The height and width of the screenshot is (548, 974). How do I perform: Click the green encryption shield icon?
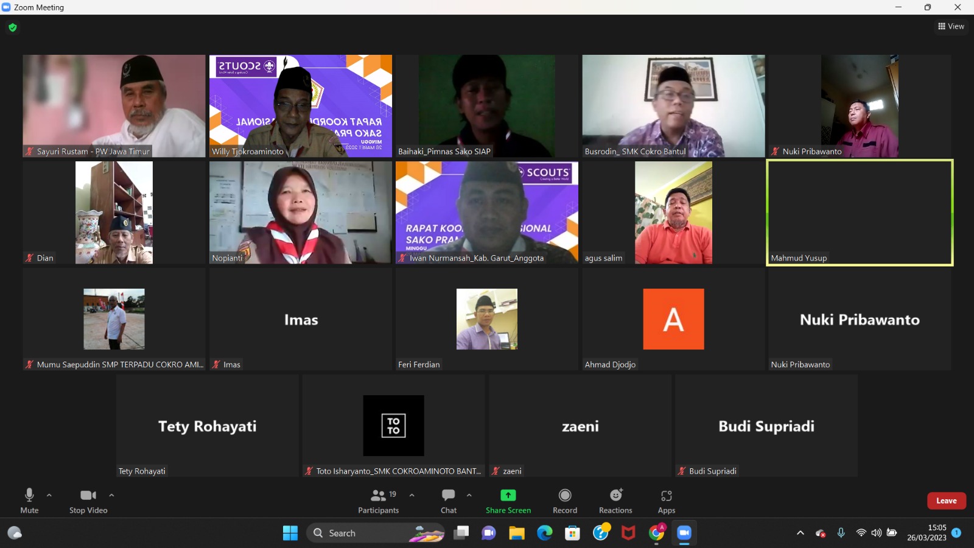pyautogui.click(x=13, y=27)
